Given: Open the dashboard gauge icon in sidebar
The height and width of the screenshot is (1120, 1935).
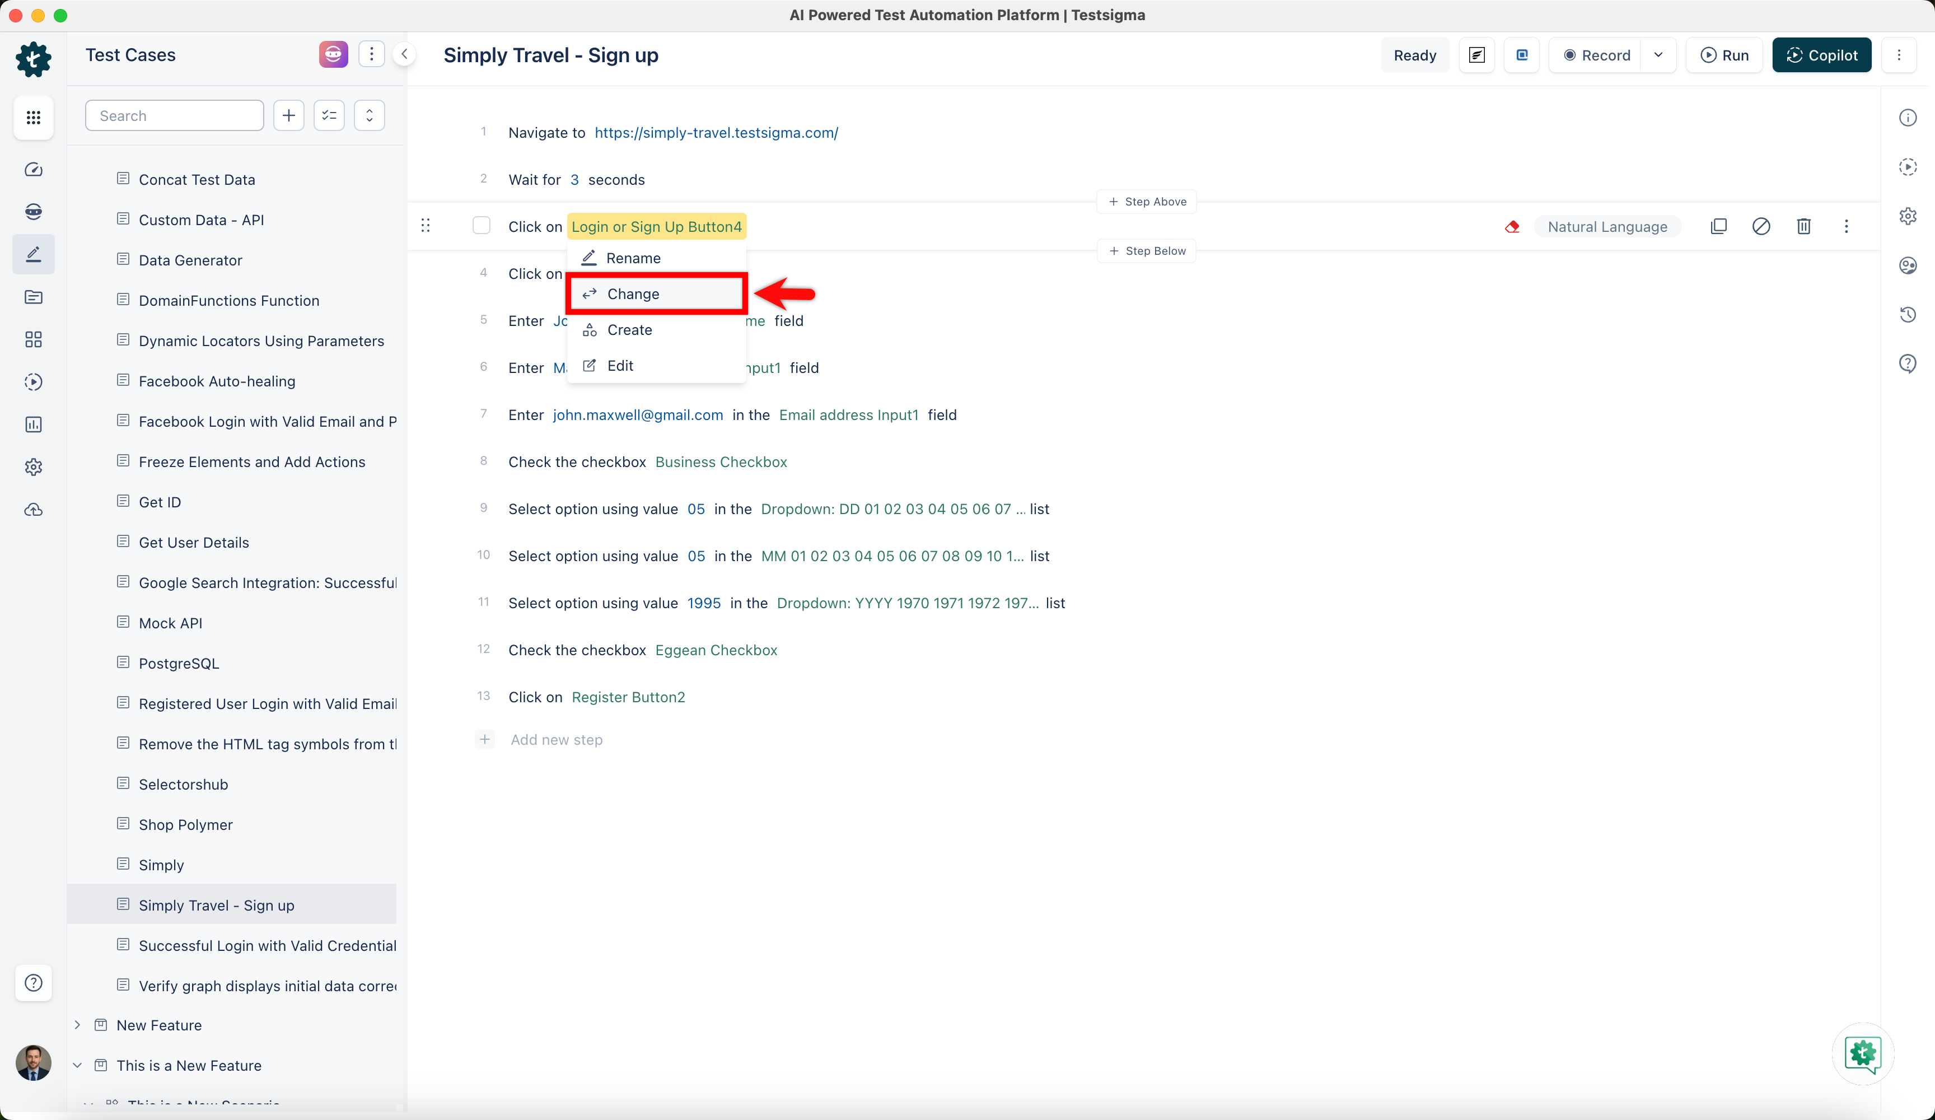Looking at the screenshot, I should 33,169.
